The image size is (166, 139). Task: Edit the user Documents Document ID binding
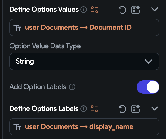point(84,28)
